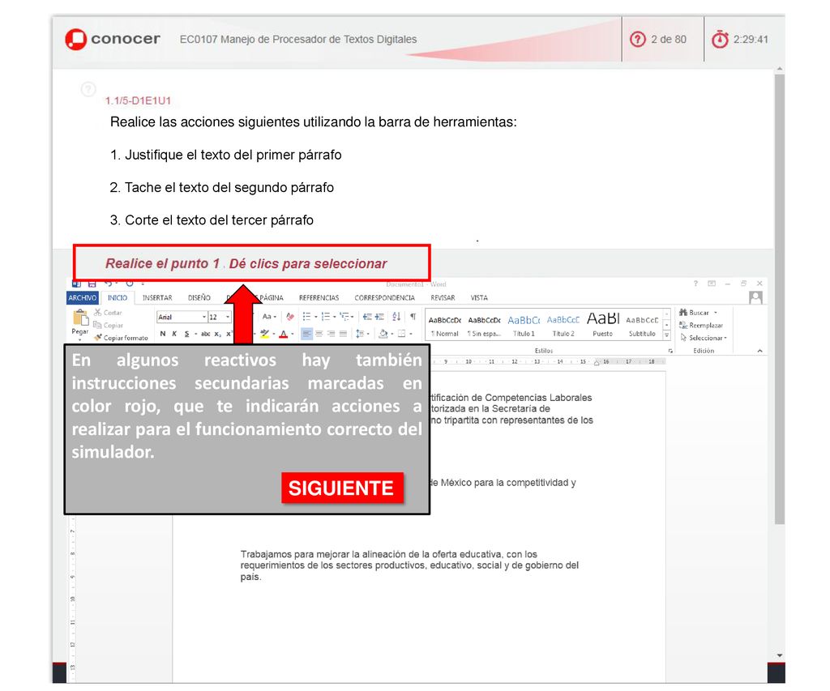830x691 pixels.
Task: Toggle align right paragraph button
Action: pos(332,334)
